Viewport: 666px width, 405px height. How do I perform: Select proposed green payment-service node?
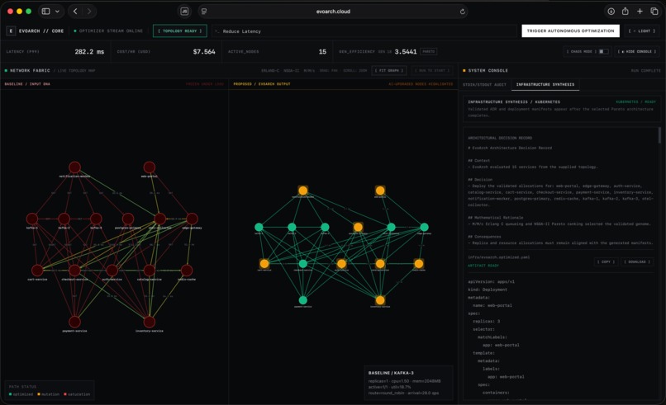pyautogui.click(x=303, y=300)
